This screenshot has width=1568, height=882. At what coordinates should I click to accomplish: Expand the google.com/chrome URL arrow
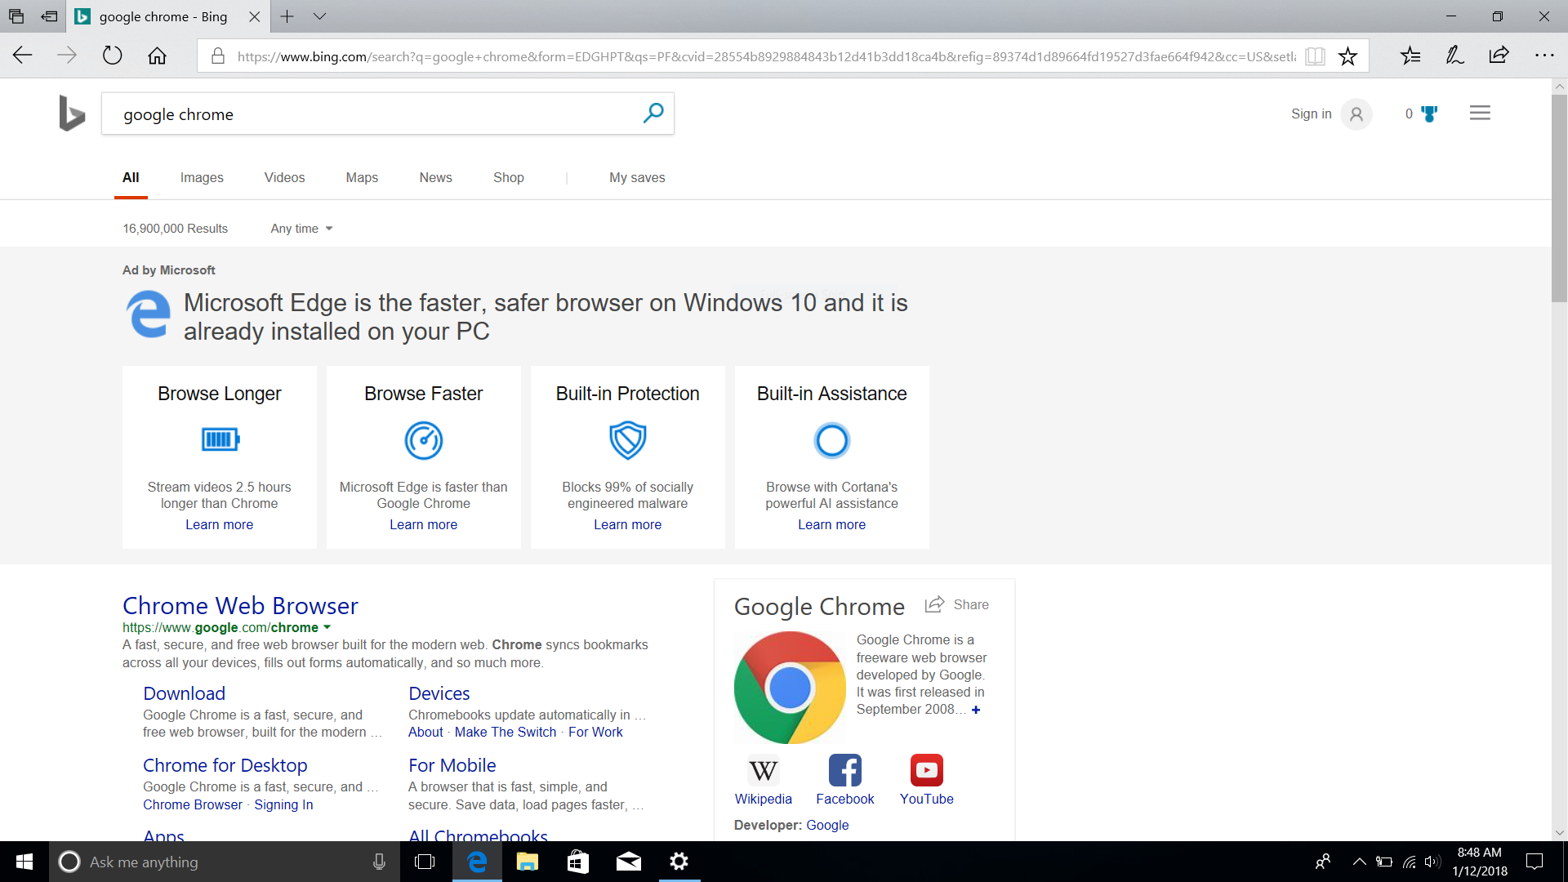point(327,627)
